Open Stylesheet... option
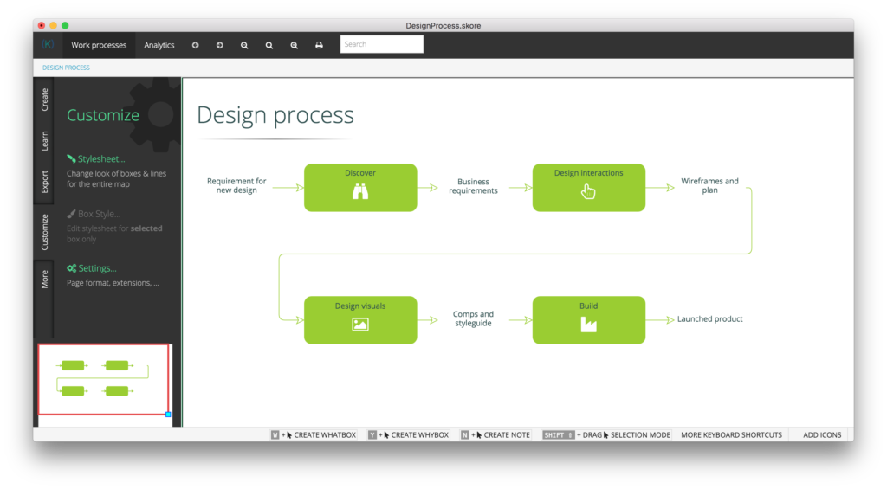887x489 pixels. 101,159
